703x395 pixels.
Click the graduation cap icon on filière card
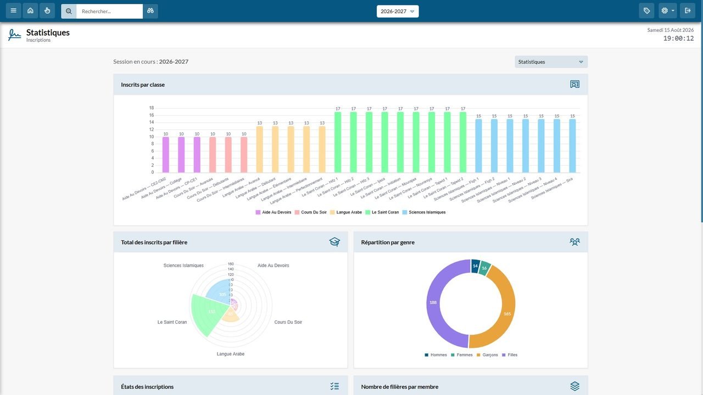pos(334,242)
